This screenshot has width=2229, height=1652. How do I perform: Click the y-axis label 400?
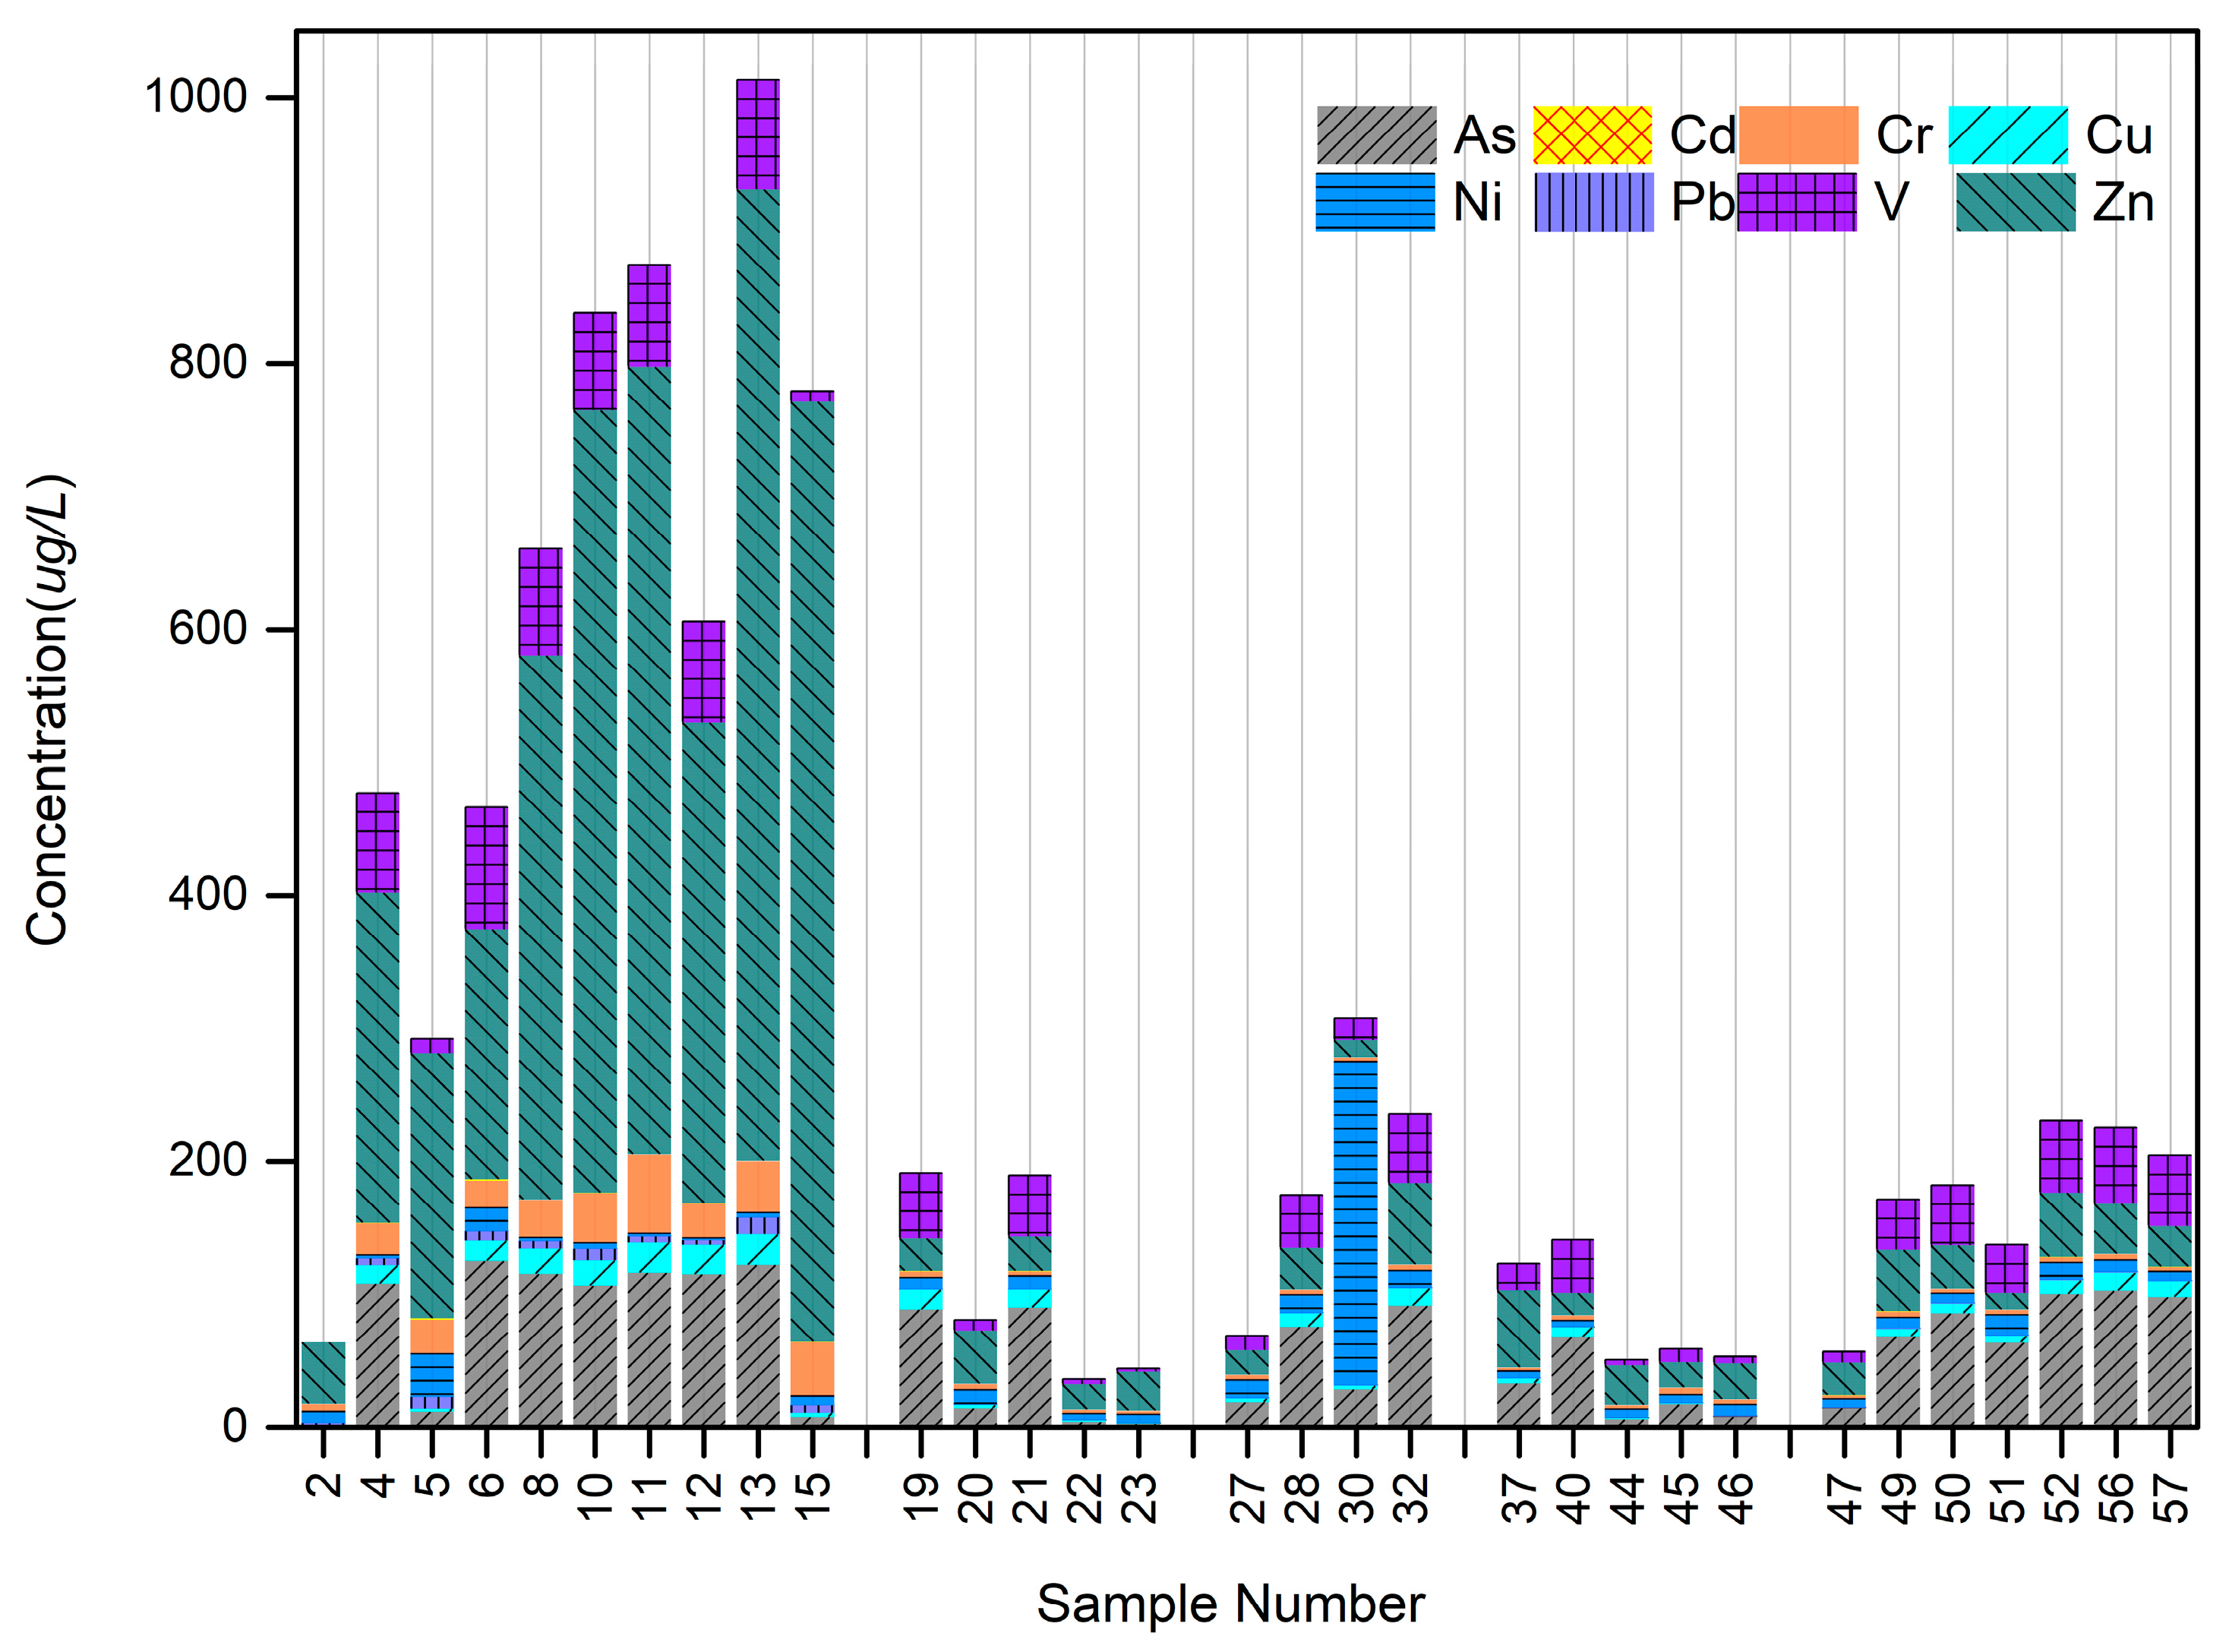click(x=207, y=894)
